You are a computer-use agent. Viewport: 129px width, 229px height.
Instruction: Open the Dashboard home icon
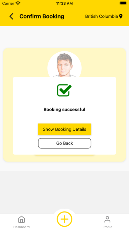pyautogui.click(x=21, y=219)
